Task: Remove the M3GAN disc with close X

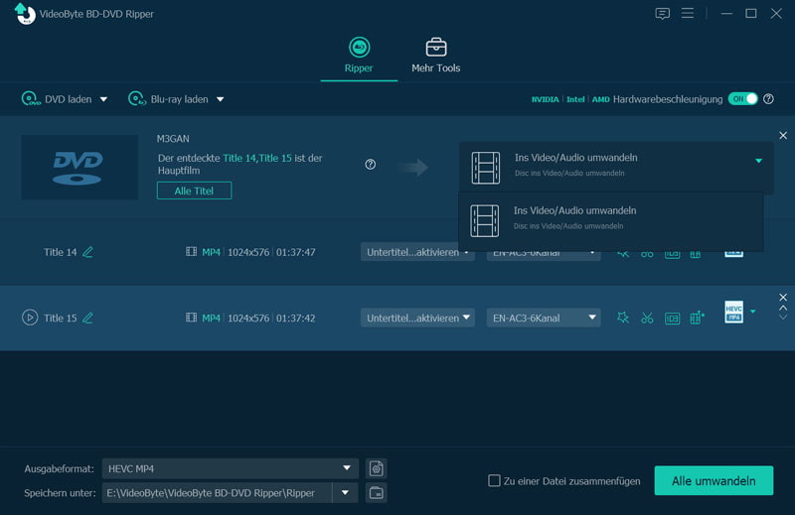Action: [x=783, y=135]
